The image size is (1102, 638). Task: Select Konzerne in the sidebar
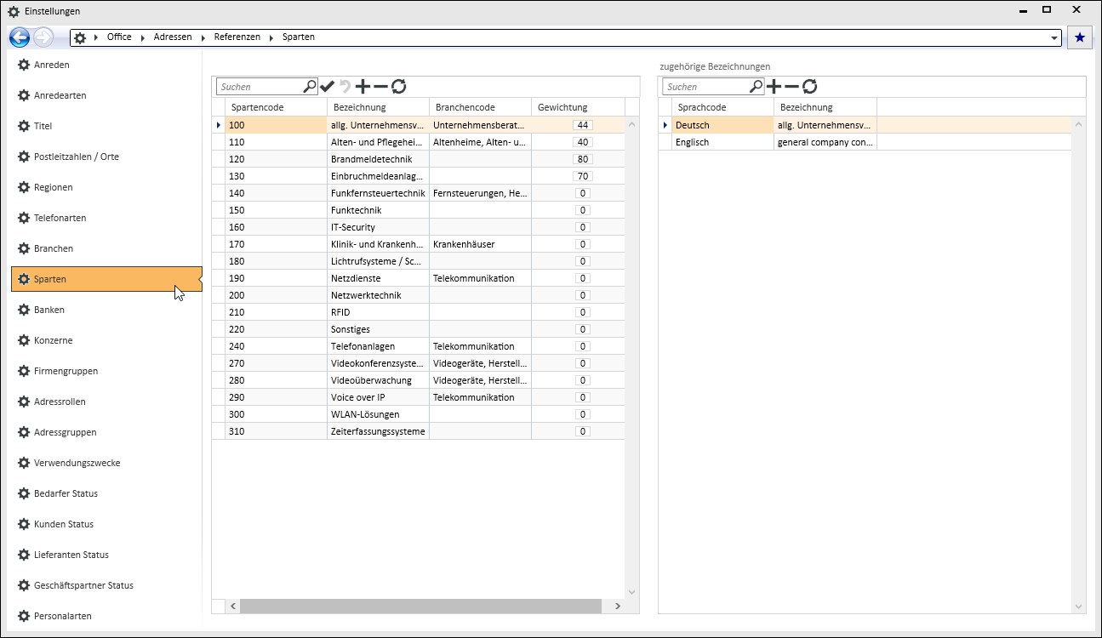point(106,340)
